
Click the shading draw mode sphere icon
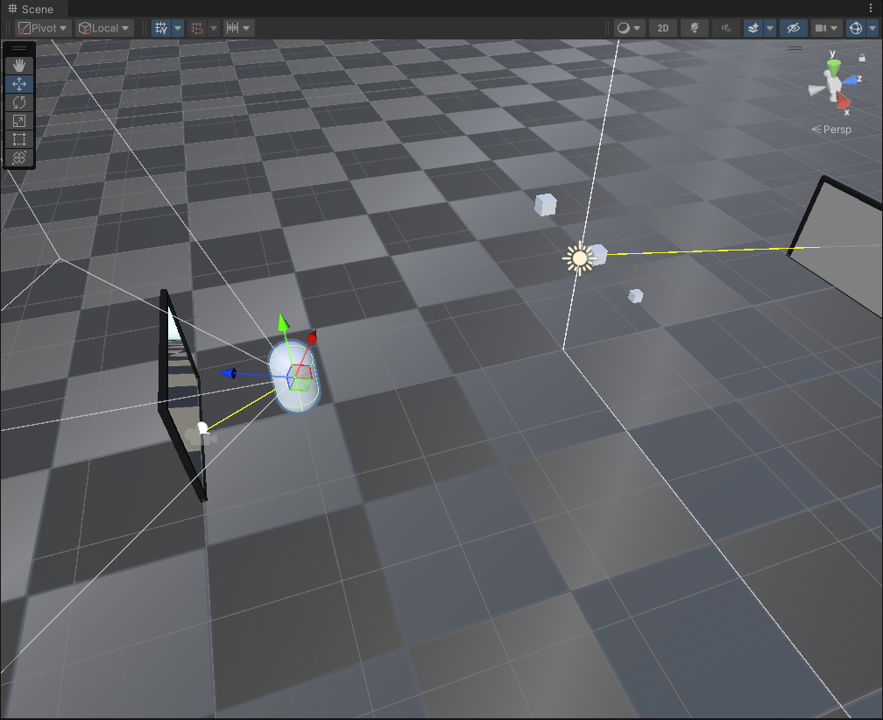click(624, 28)
